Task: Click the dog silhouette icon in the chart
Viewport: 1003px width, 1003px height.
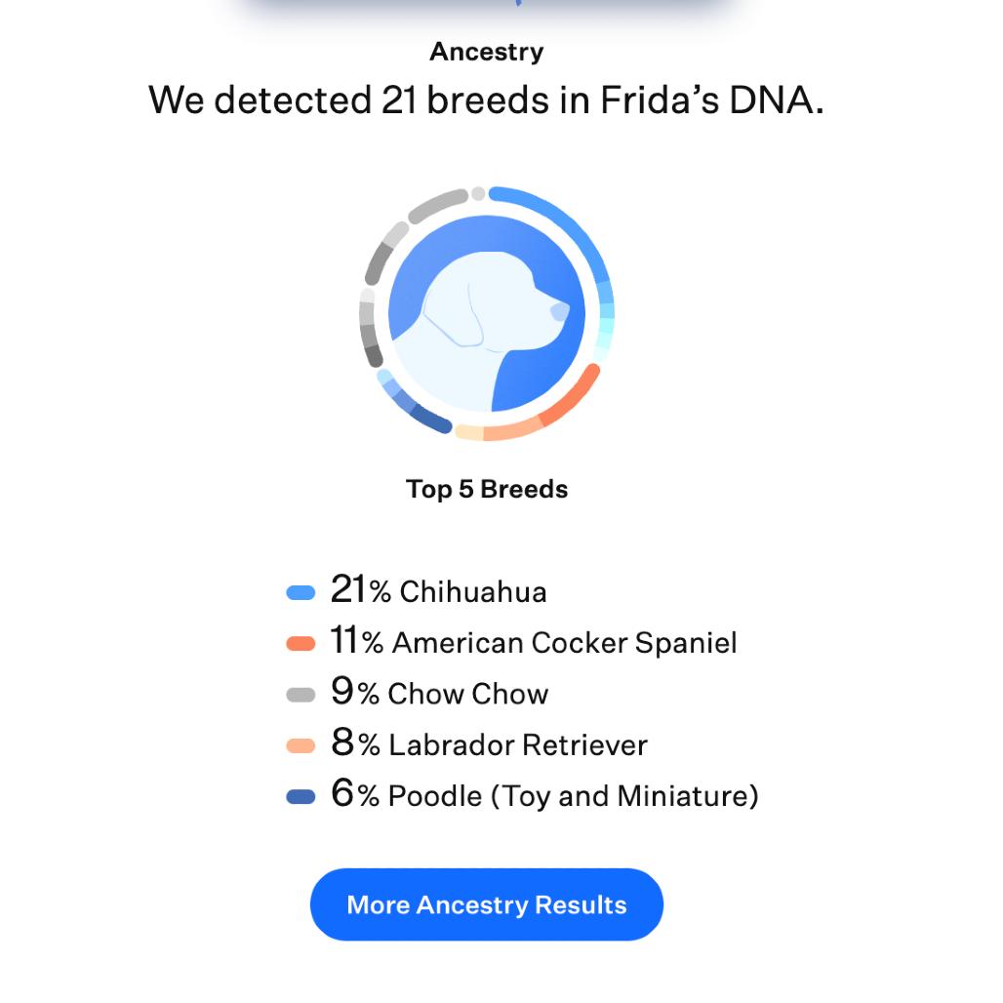Action: (x=486, y=314)
